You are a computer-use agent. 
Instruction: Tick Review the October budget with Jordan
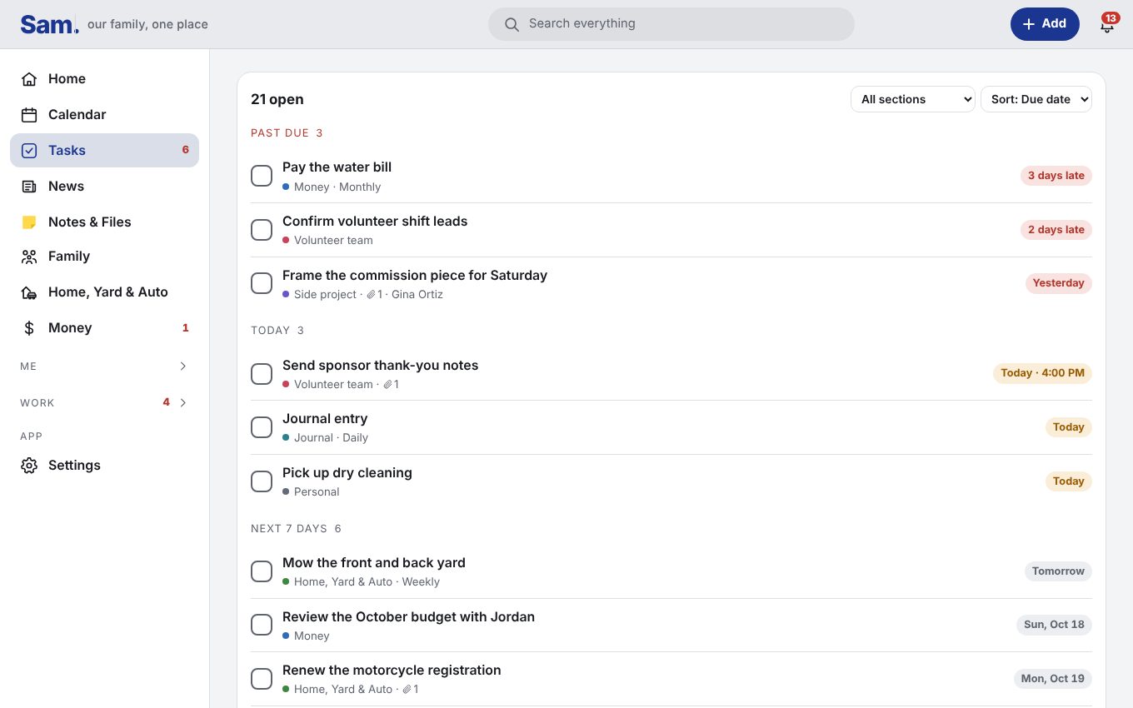[x=262, y=625]
